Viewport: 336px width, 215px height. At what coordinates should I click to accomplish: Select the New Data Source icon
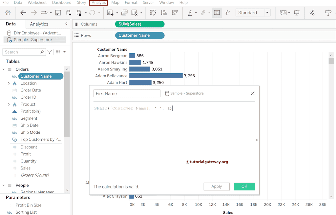tap(68, 13)
